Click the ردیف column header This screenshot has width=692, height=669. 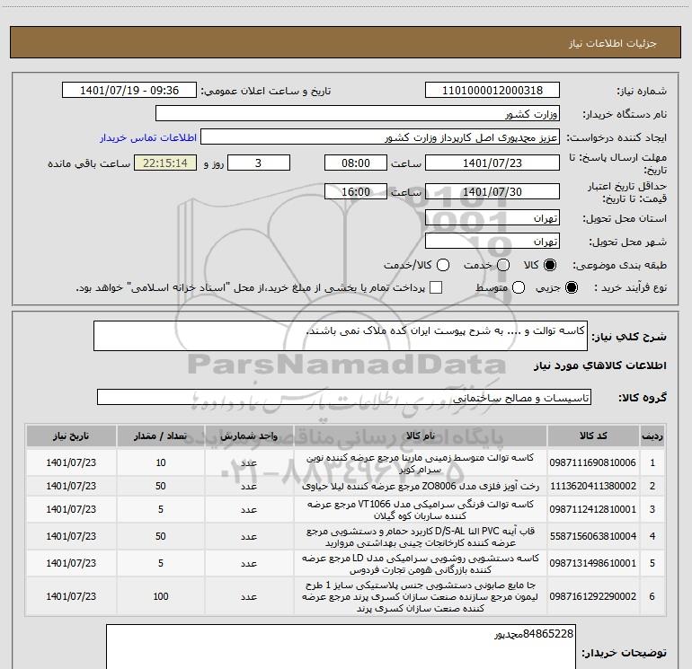tap(652, 436)
